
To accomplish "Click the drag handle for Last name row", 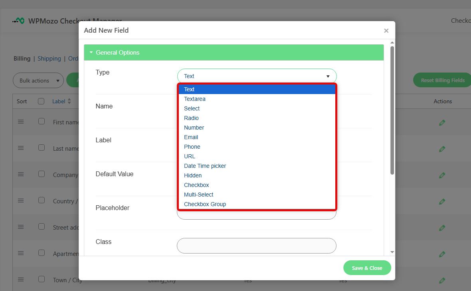I will coord(21,148).
